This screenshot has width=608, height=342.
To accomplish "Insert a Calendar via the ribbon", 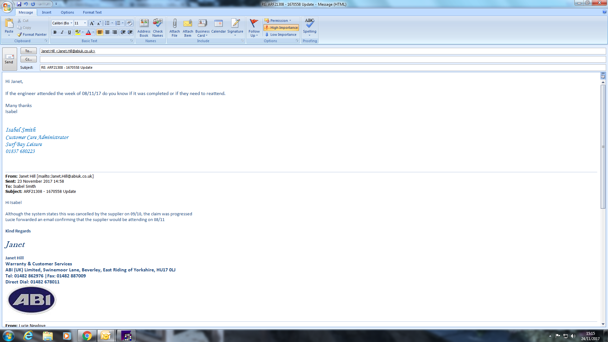I will tap(218, 24).
